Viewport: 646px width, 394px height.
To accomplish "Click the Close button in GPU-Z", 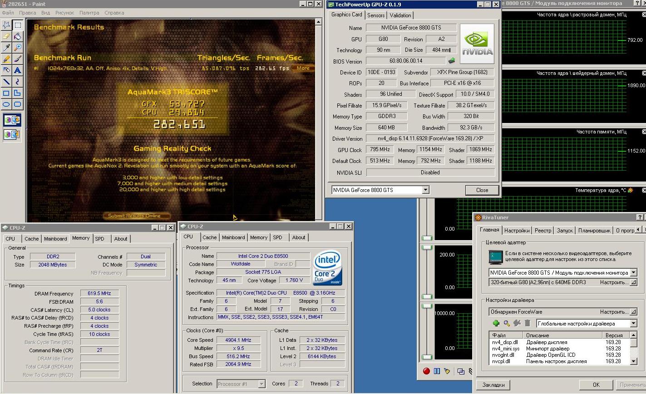I will point(482,190).
